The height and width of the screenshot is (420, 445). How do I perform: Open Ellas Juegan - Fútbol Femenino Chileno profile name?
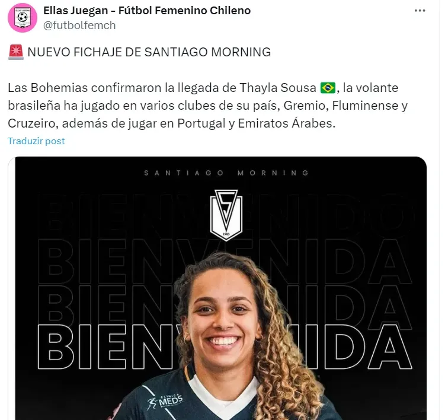click(x=147, y=11)
